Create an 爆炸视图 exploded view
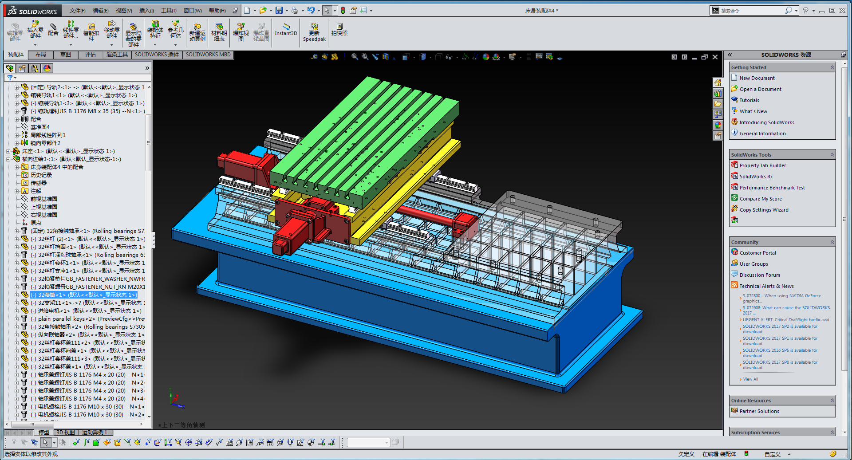The width and height of the screenshot is (852, 460). tap(241, 32)
